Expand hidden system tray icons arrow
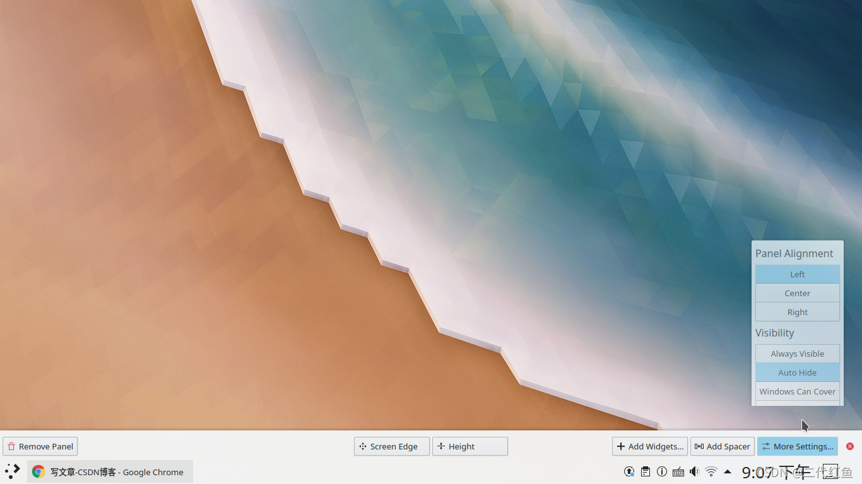 (x=728, y=471)
